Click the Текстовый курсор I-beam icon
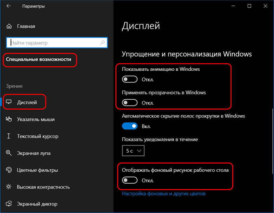The image size is (274, 213). click(x=9, y=136)
